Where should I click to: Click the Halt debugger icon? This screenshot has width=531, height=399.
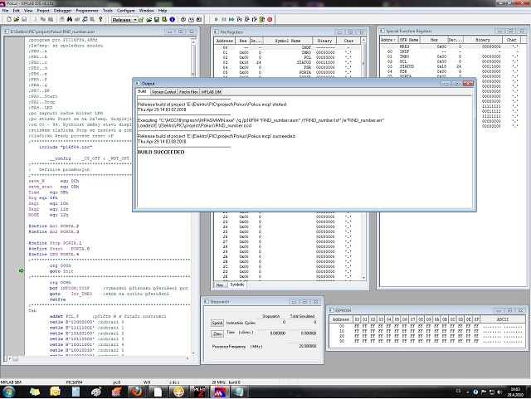point(223,19)
